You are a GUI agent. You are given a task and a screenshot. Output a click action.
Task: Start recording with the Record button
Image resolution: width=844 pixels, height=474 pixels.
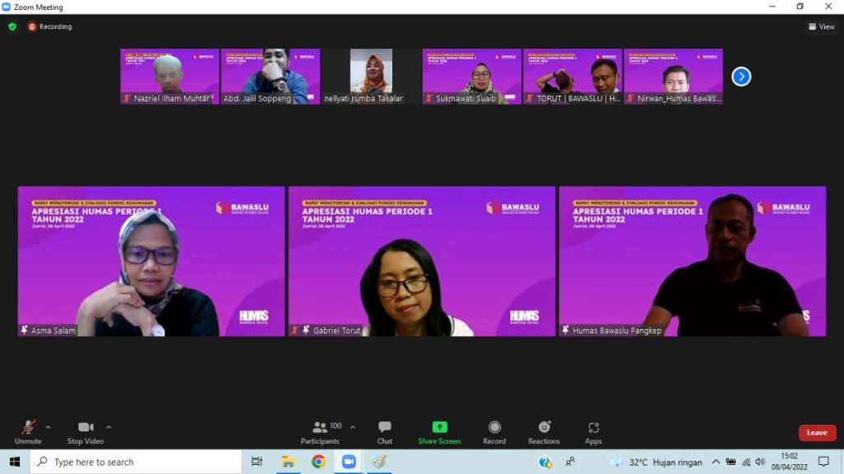click(x=495, y=433)
